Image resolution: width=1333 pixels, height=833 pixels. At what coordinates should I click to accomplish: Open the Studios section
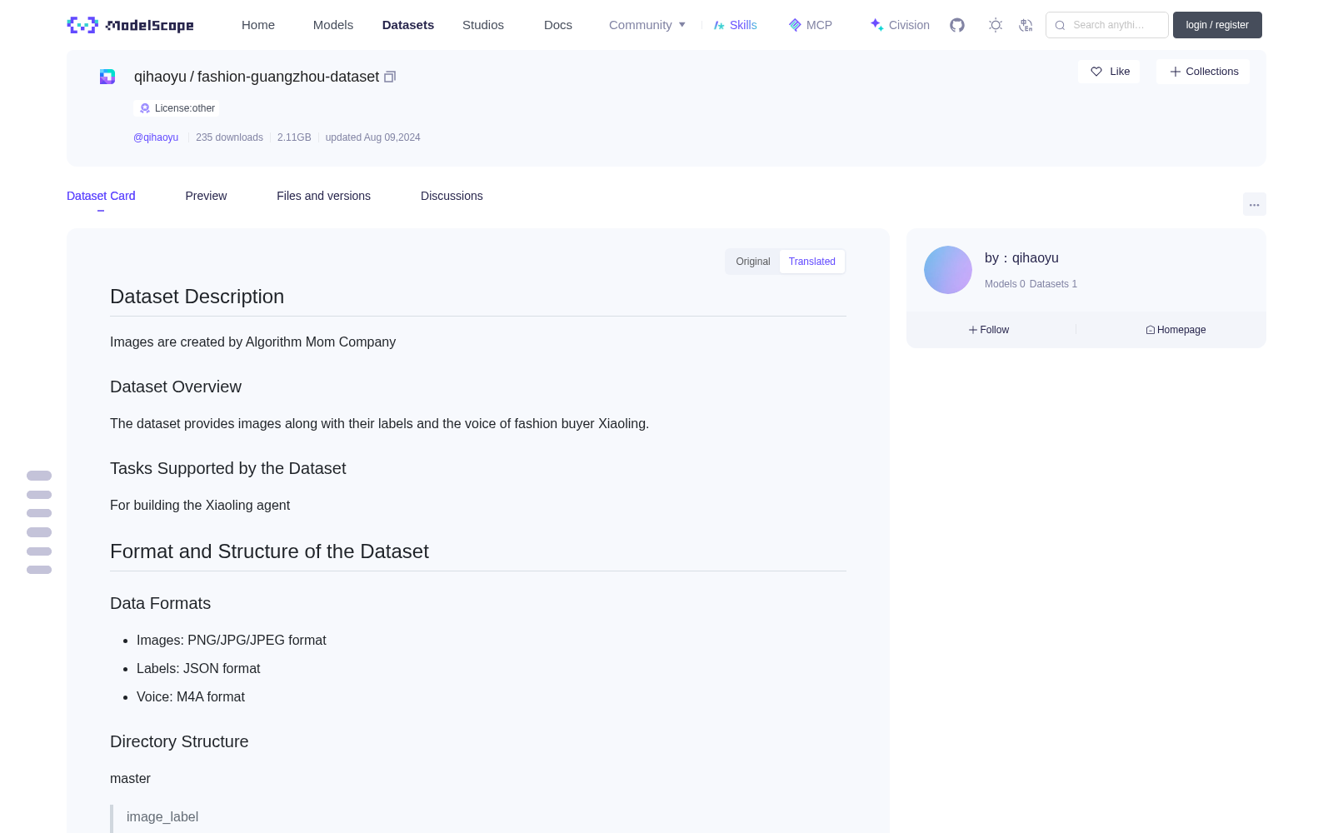(483, 25)
